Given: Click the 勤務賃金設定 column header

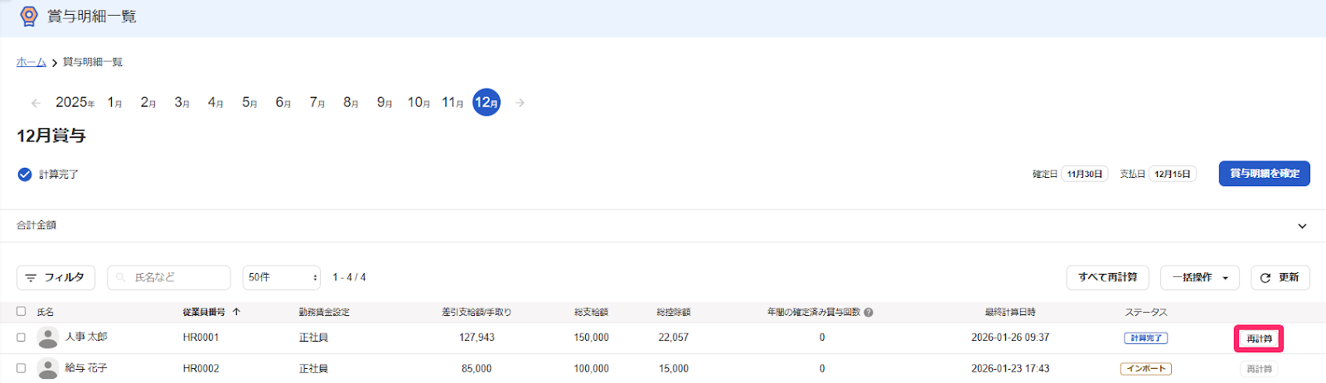Looking at the screenshot, I should pyautogui.click(x=324, y=312).
